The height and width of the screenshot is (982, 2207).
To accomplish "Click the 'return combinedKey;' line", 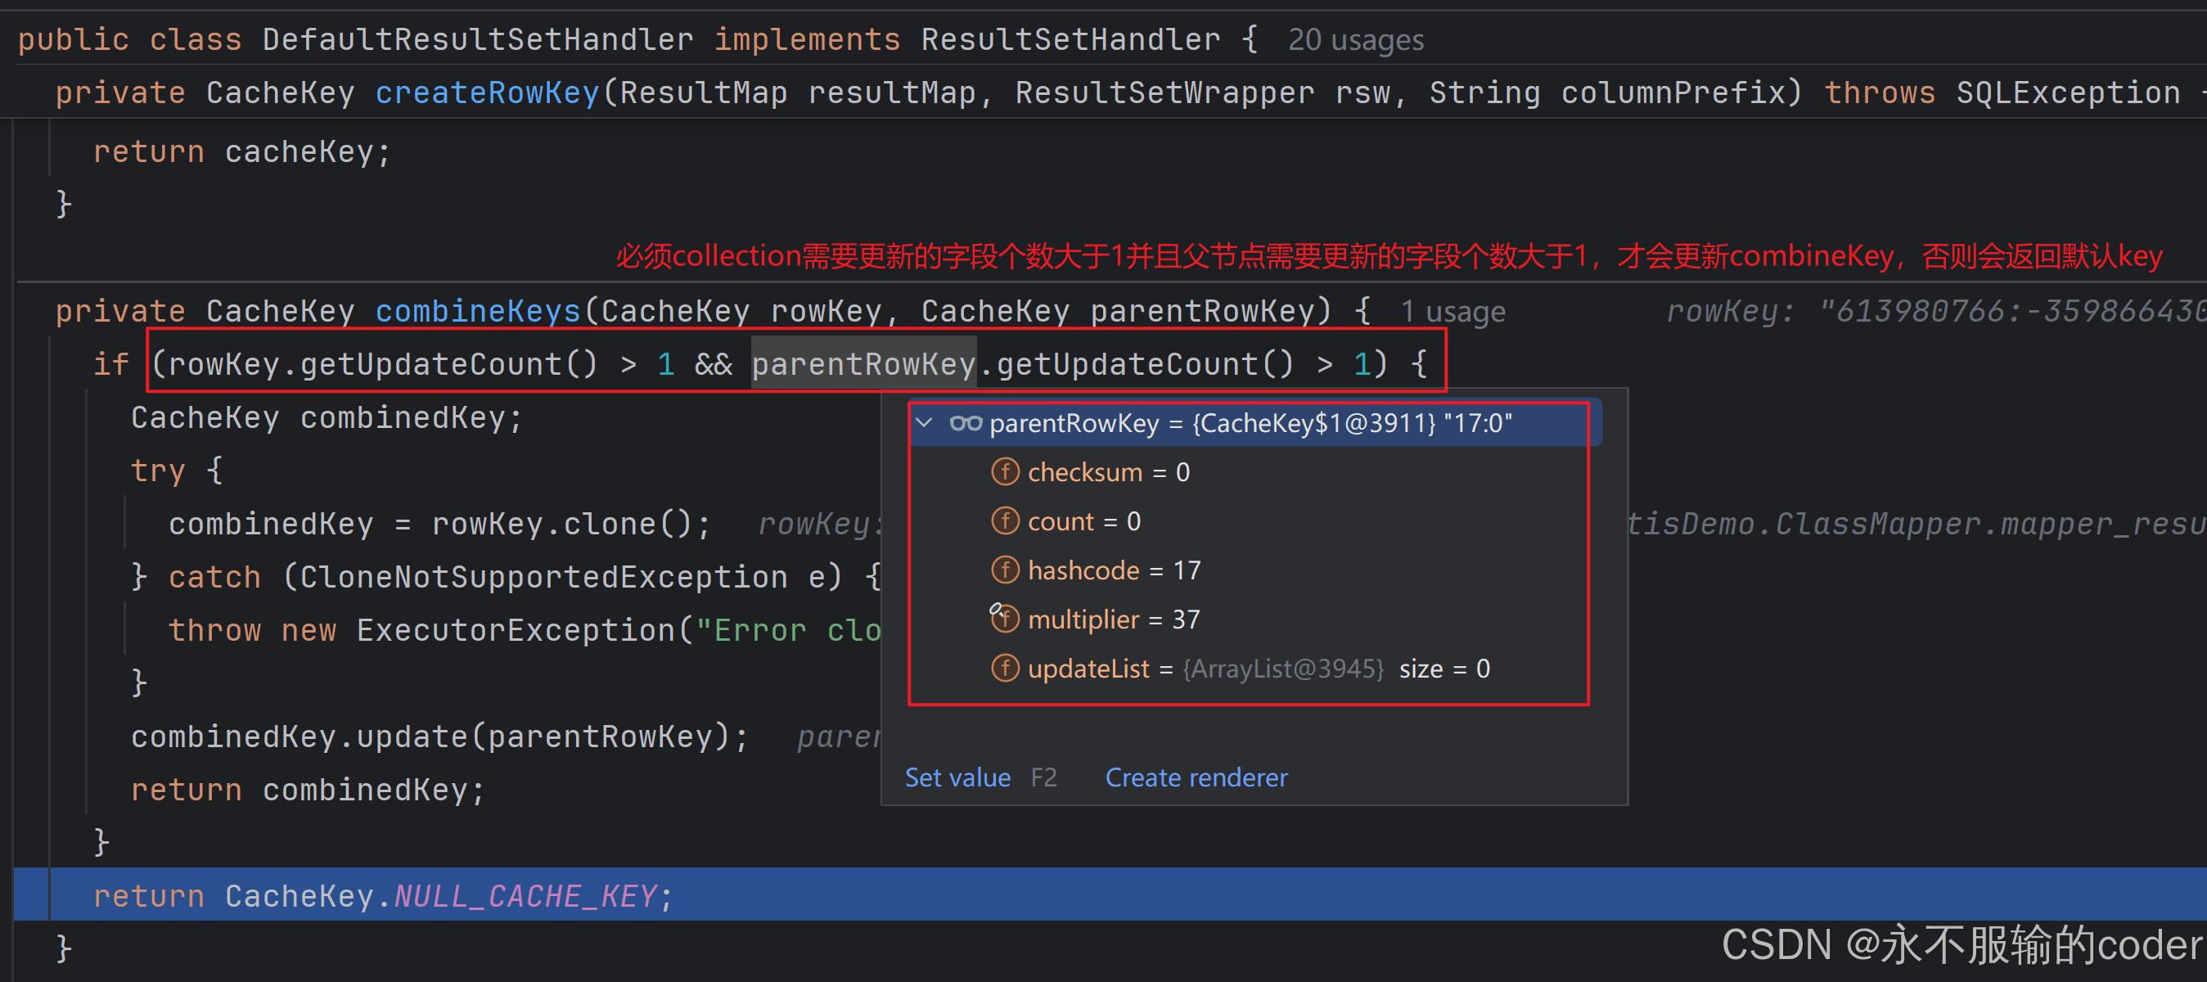I will [308, 789].
